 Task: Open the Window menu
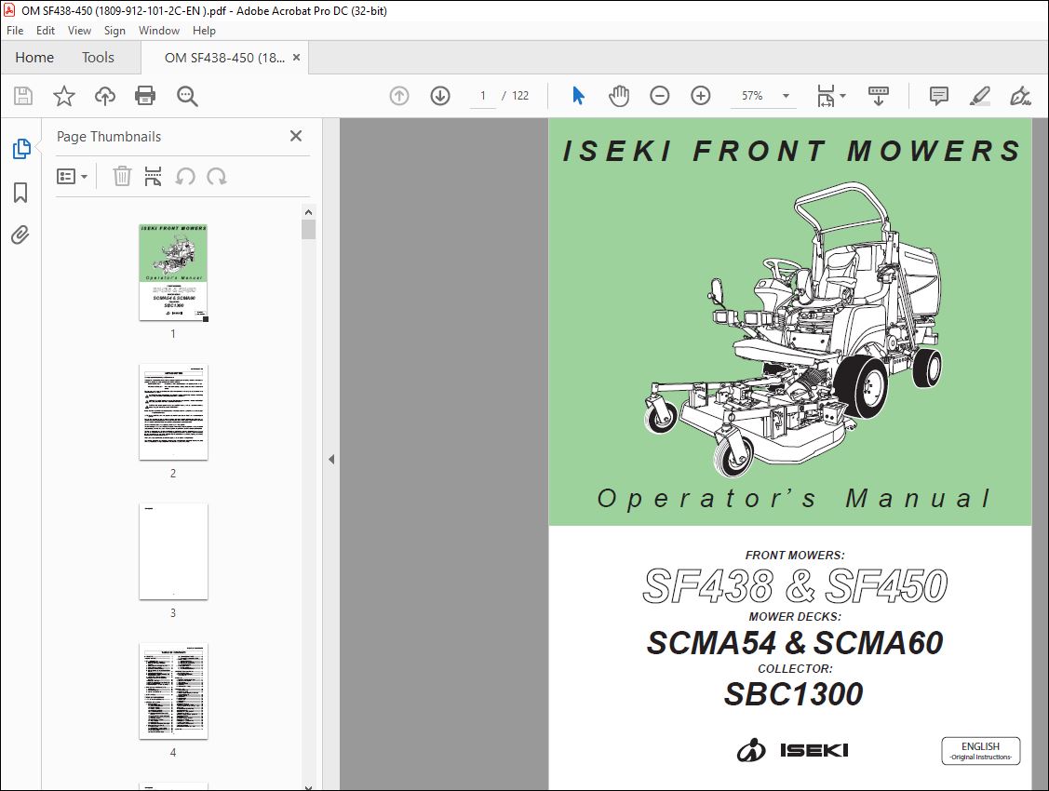pyautogui.click(x=158, y=31)
